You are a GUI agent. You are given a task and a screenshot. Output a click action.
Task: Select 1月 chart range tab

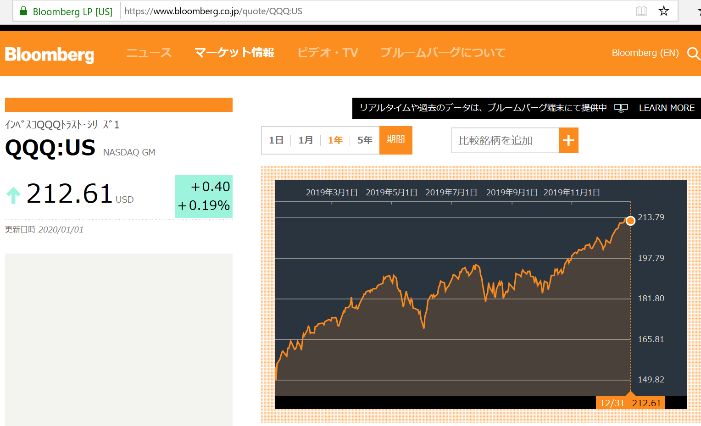click(x=306, y=140)
